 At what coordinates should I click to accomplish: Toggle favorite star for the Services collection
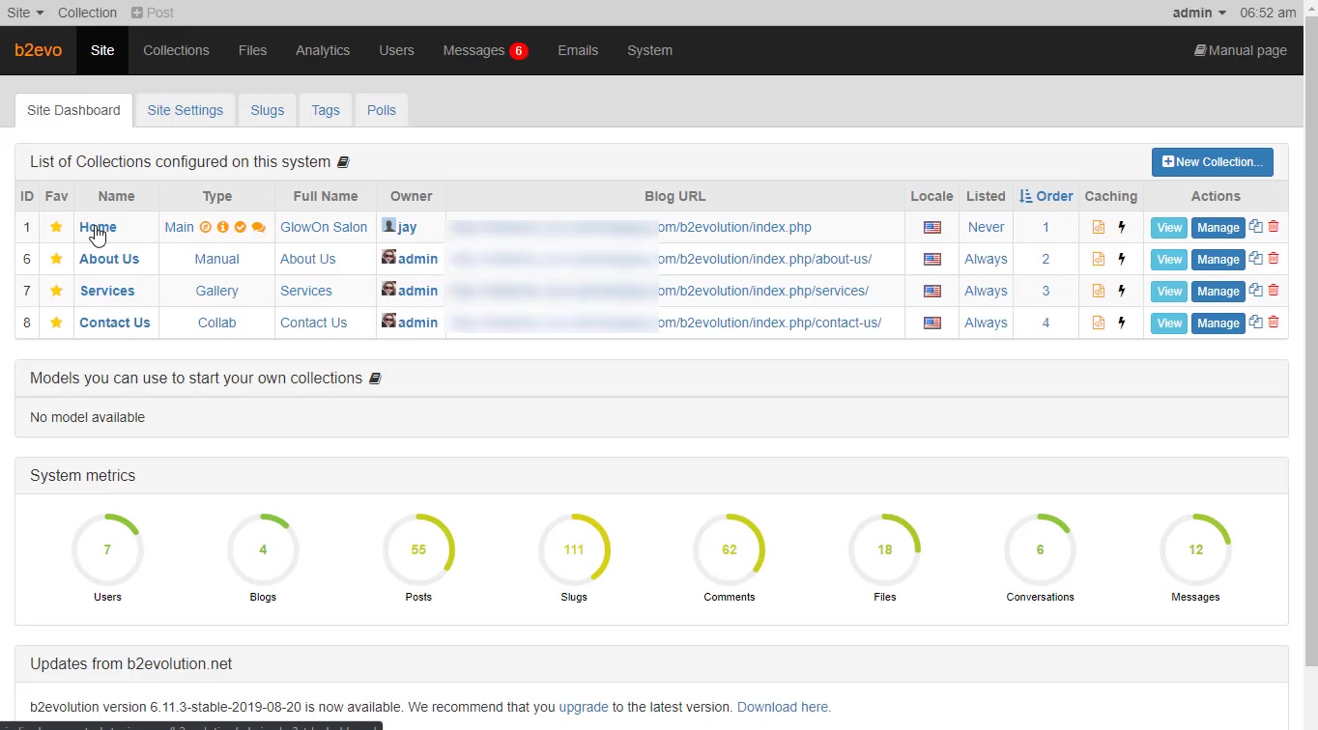(57, 291)
